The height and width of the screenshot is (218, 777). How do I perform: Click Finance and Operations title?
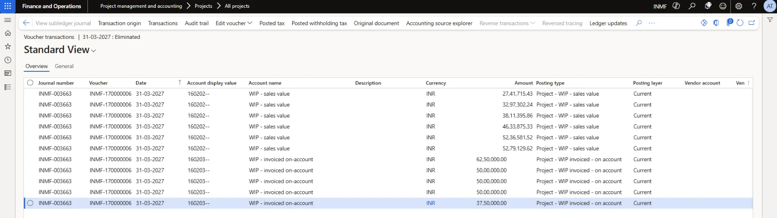(51, 6)
